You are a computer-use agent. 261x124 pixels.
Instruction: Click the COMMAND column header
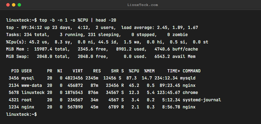192,71
